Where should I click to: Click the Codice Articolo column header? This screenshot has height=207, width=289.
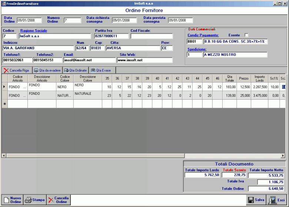[x=17, y=79]
